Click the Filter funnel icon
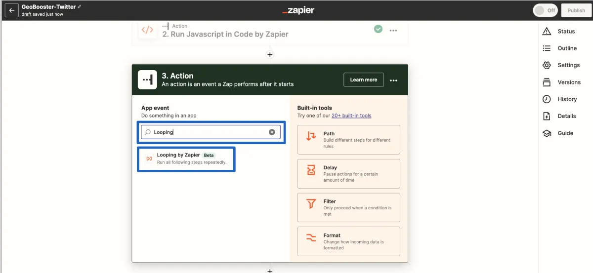The width and height of the screenshot is (593, 273). pos(311,204)
